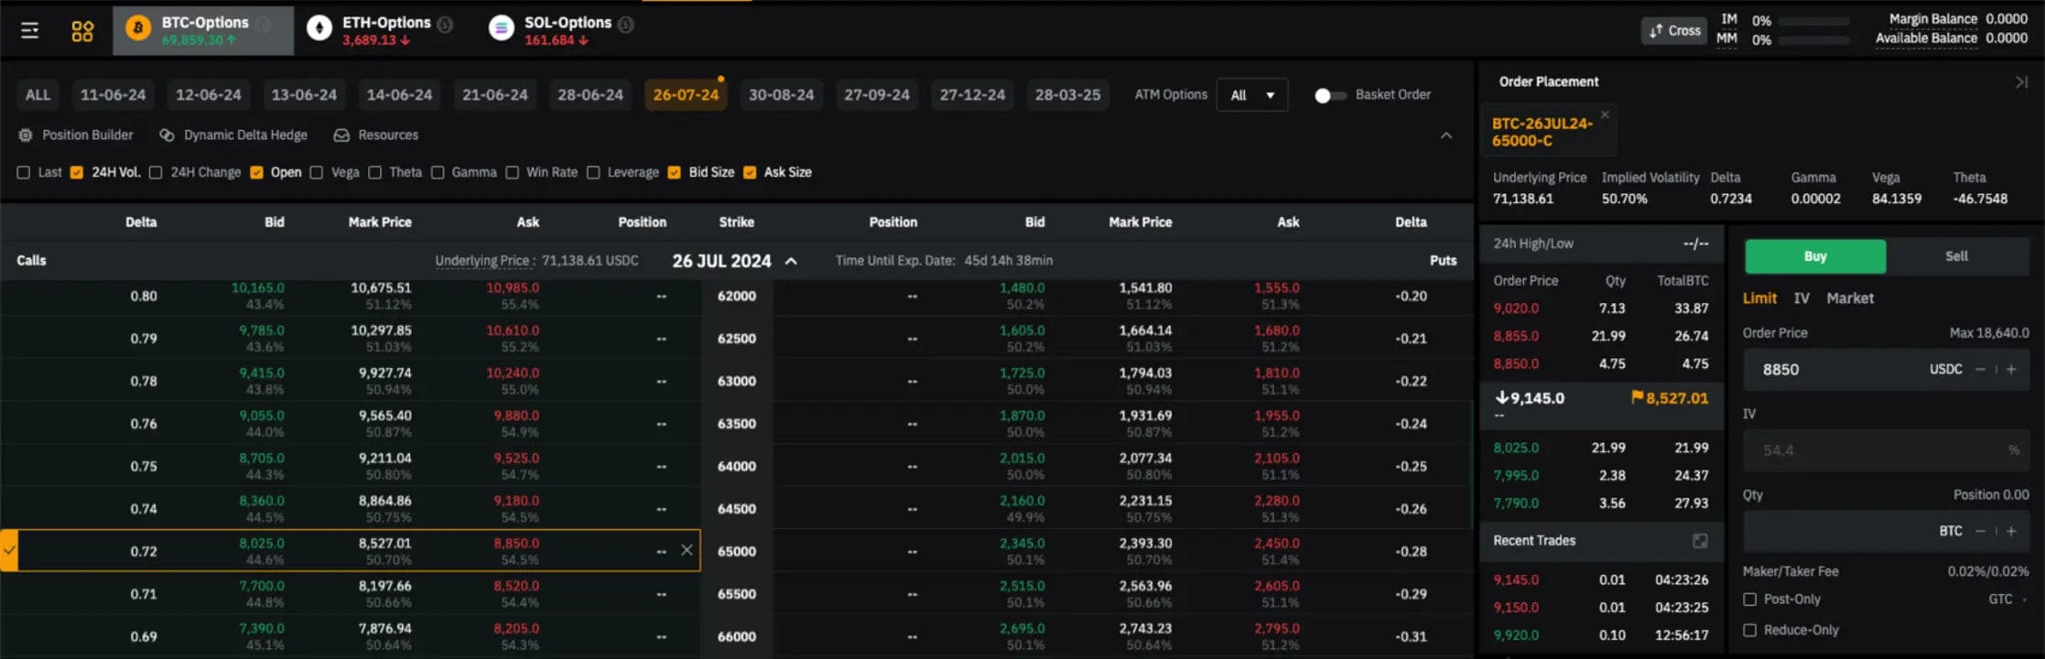Uncheck the Open column checkbox
The height and width of the screenshot is (659, 2045).
[x=256, y=172]
